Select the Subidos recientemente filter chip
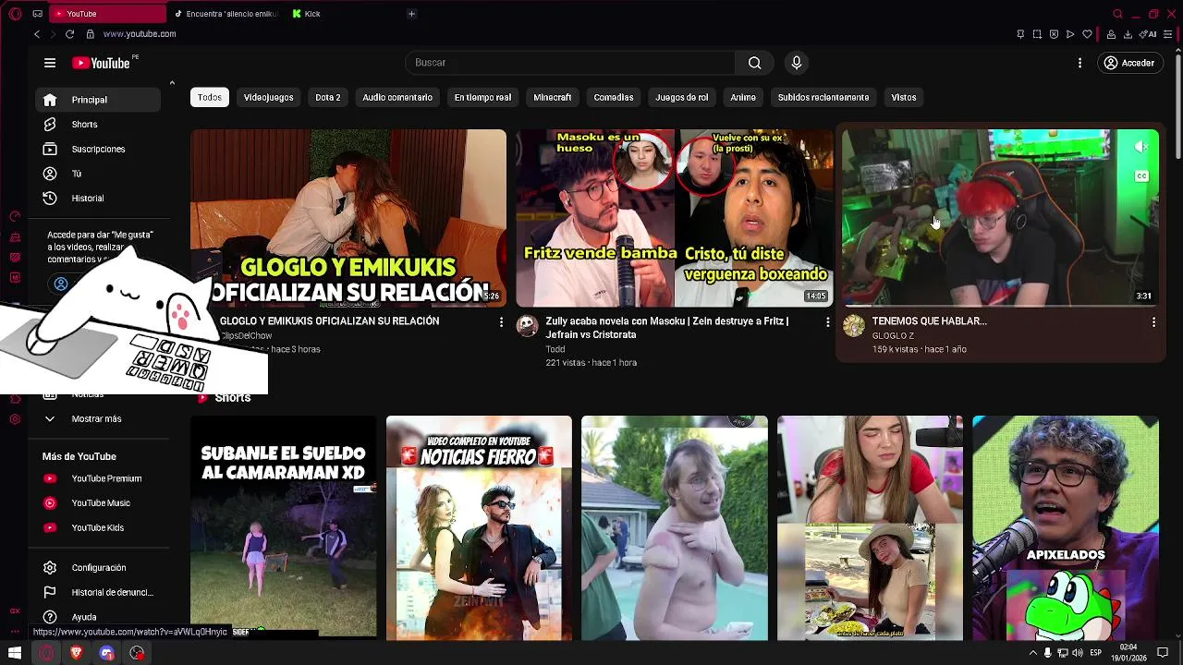 click(x=823, y=97)
